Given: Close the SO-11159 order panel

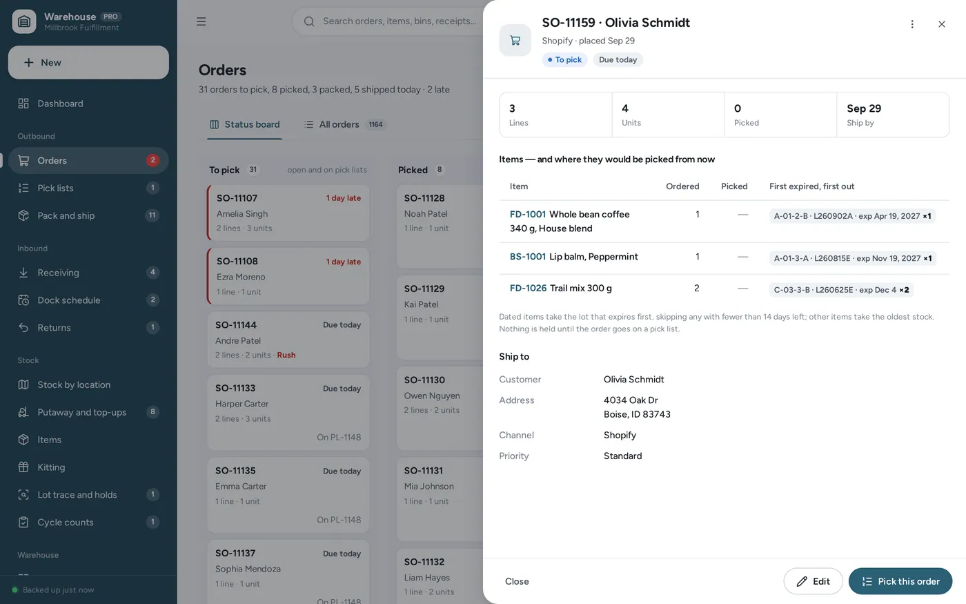Looking at the screenshot, I should pos(942,24).
